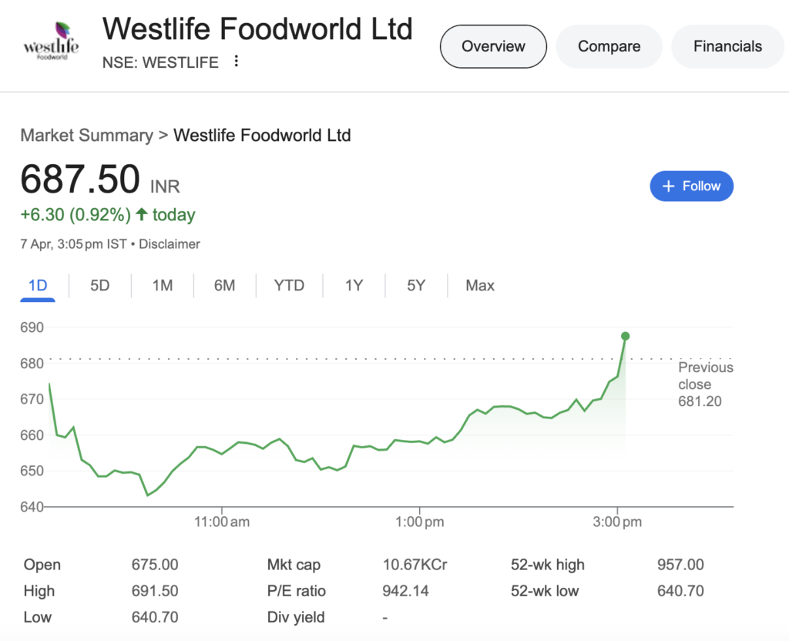Viewport: 789px width, 641px height.
Task: Select the 5Y time range
Action: click(x=416, y=286)
